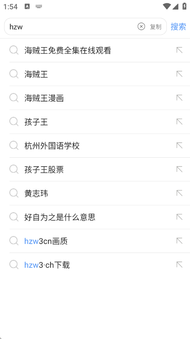
Task: Open the suggestion hzw3·ch下载
Action: point(95,265)
